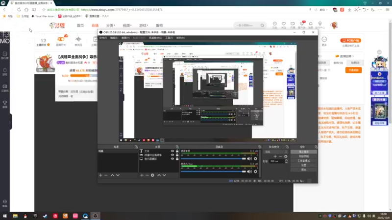
Task: Open desktop audio settings gear in mixer
Action: click(255, 158)
